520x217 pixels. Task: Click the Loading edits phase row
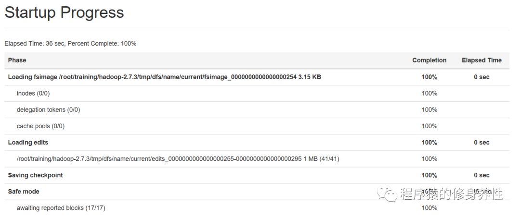pos(257,143)
